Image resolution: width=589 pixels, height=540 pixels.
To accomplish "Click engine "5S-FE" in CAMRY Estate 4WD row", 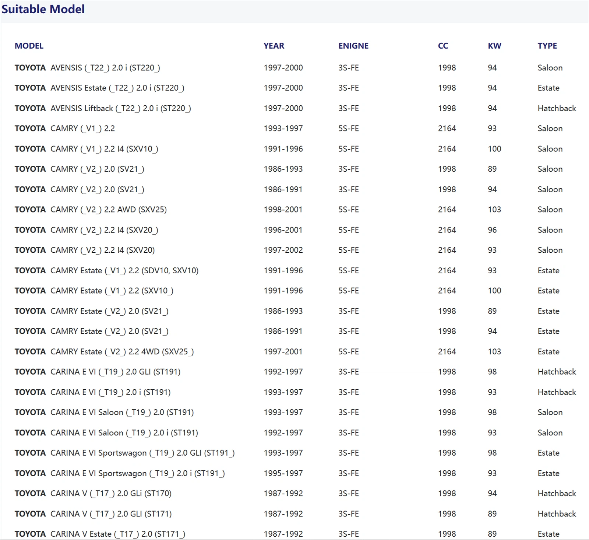I will 349,352.
